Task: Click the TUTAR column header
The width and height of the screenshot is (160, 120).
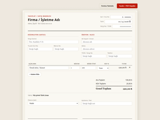Action: [x=124, y=64]
